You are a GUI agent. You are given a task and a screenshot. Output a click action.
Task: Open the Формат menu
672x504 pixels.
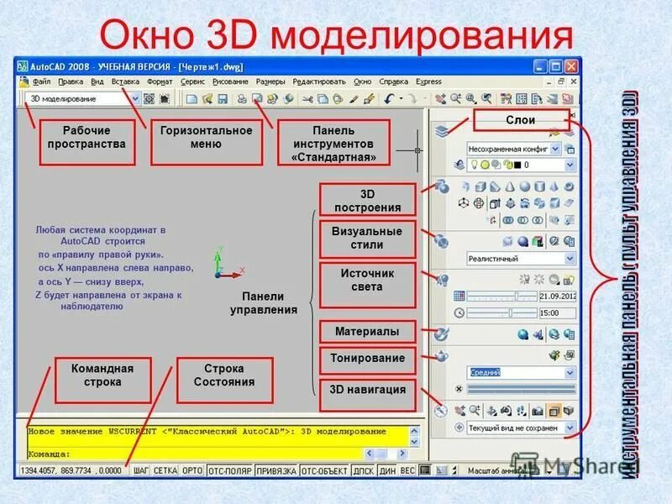[x=160, y=81]
